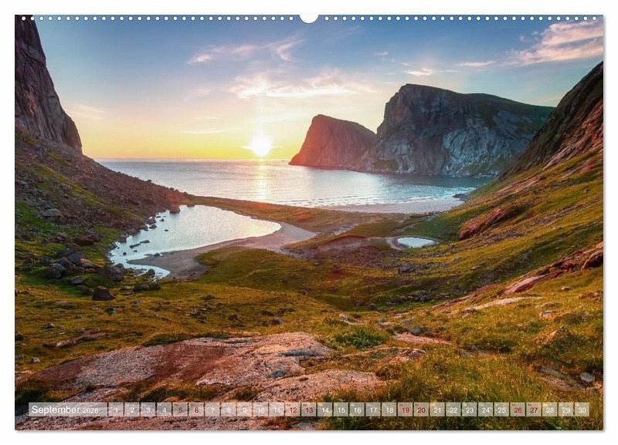Select day 22 in the calendar strip
618x445 pixels.
tap(453, 410)
